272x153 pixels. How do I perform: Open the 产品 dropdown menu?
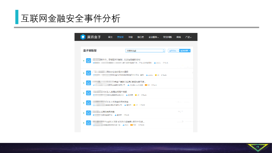point(188,37)
